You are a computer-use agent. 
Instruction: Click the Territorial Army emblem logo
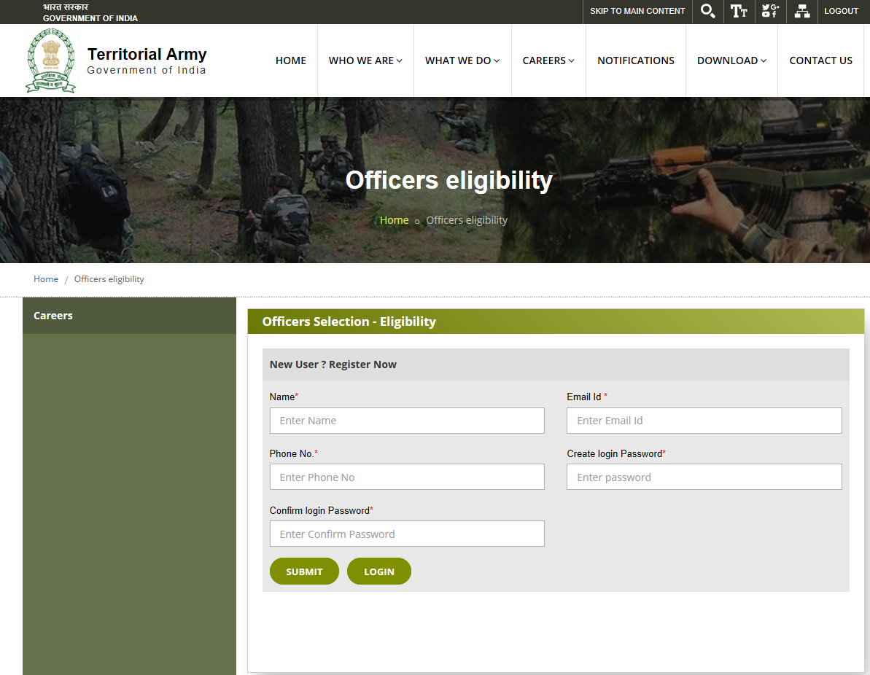coord(50,61)
